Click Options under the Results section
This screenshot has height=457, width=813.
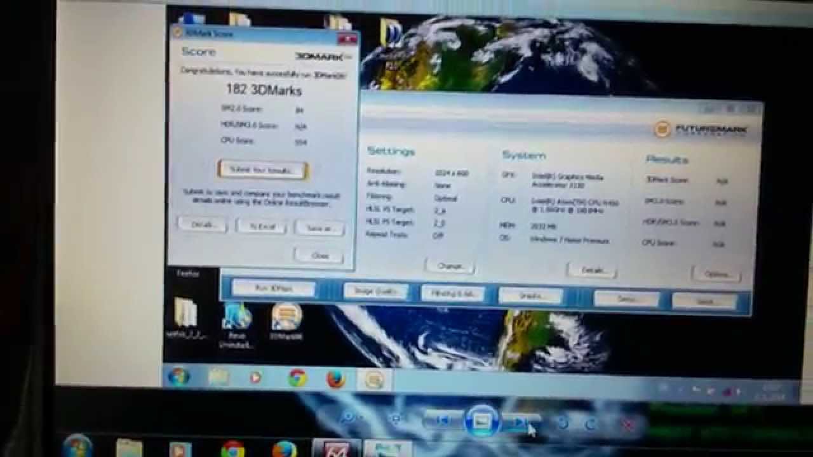[716, 274]
